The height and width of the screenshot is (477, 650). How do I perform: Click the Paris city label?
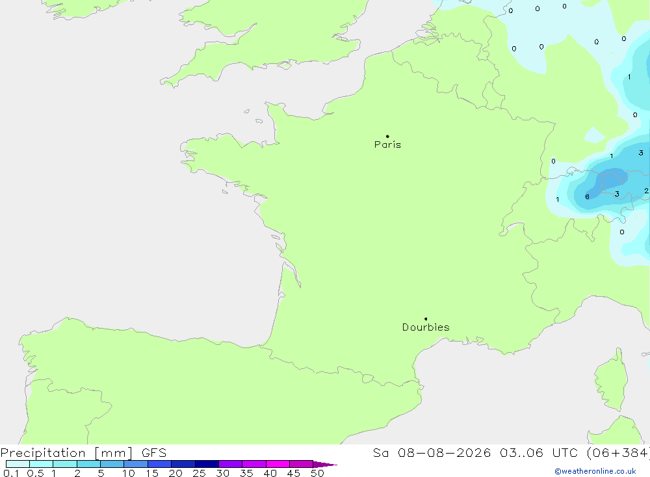(387, 144)
